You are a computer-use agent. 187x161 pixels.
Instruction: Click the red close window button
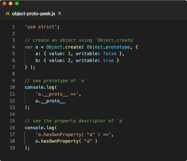(4, 3)
